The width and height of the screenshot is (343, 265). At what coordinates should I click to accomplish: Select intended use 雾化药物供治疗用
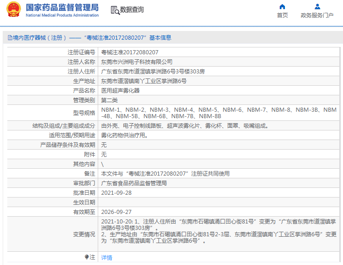pyautogui.click(x=124, y=135)
